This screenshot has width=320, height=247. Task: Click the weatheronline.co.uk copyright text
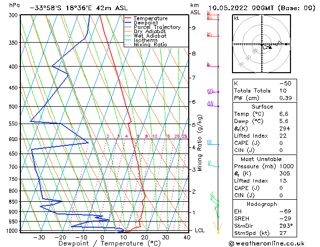[x=267, y=243]
